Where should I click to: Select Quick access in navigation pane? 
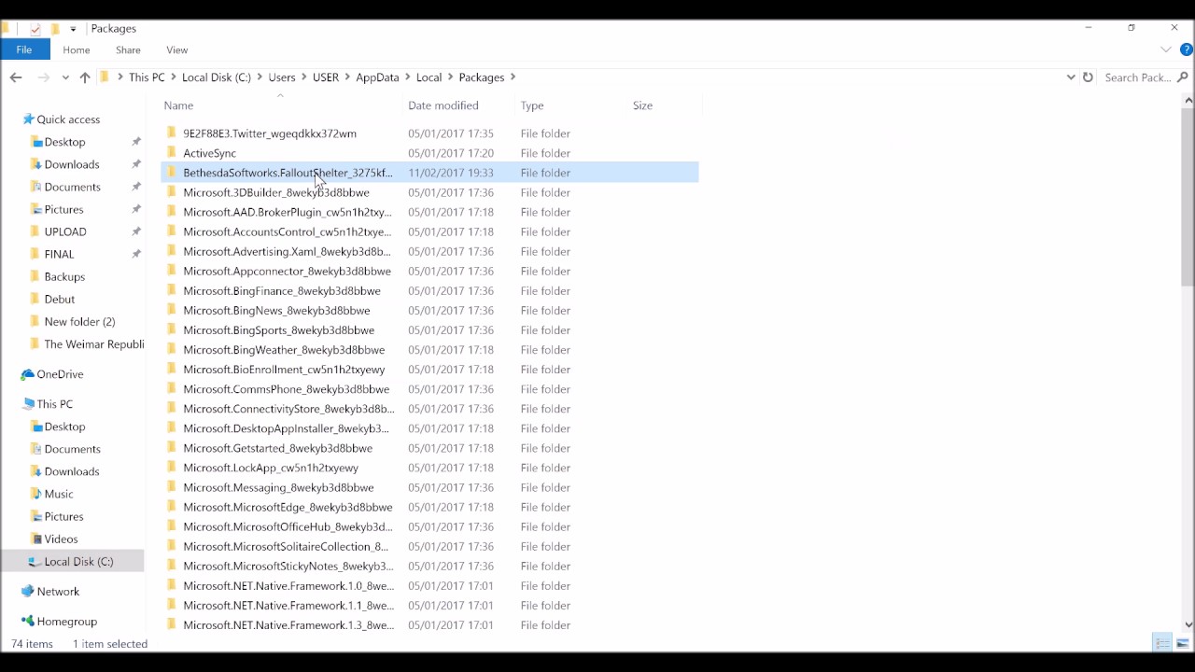pyautogui.click(x=68, y=119)
